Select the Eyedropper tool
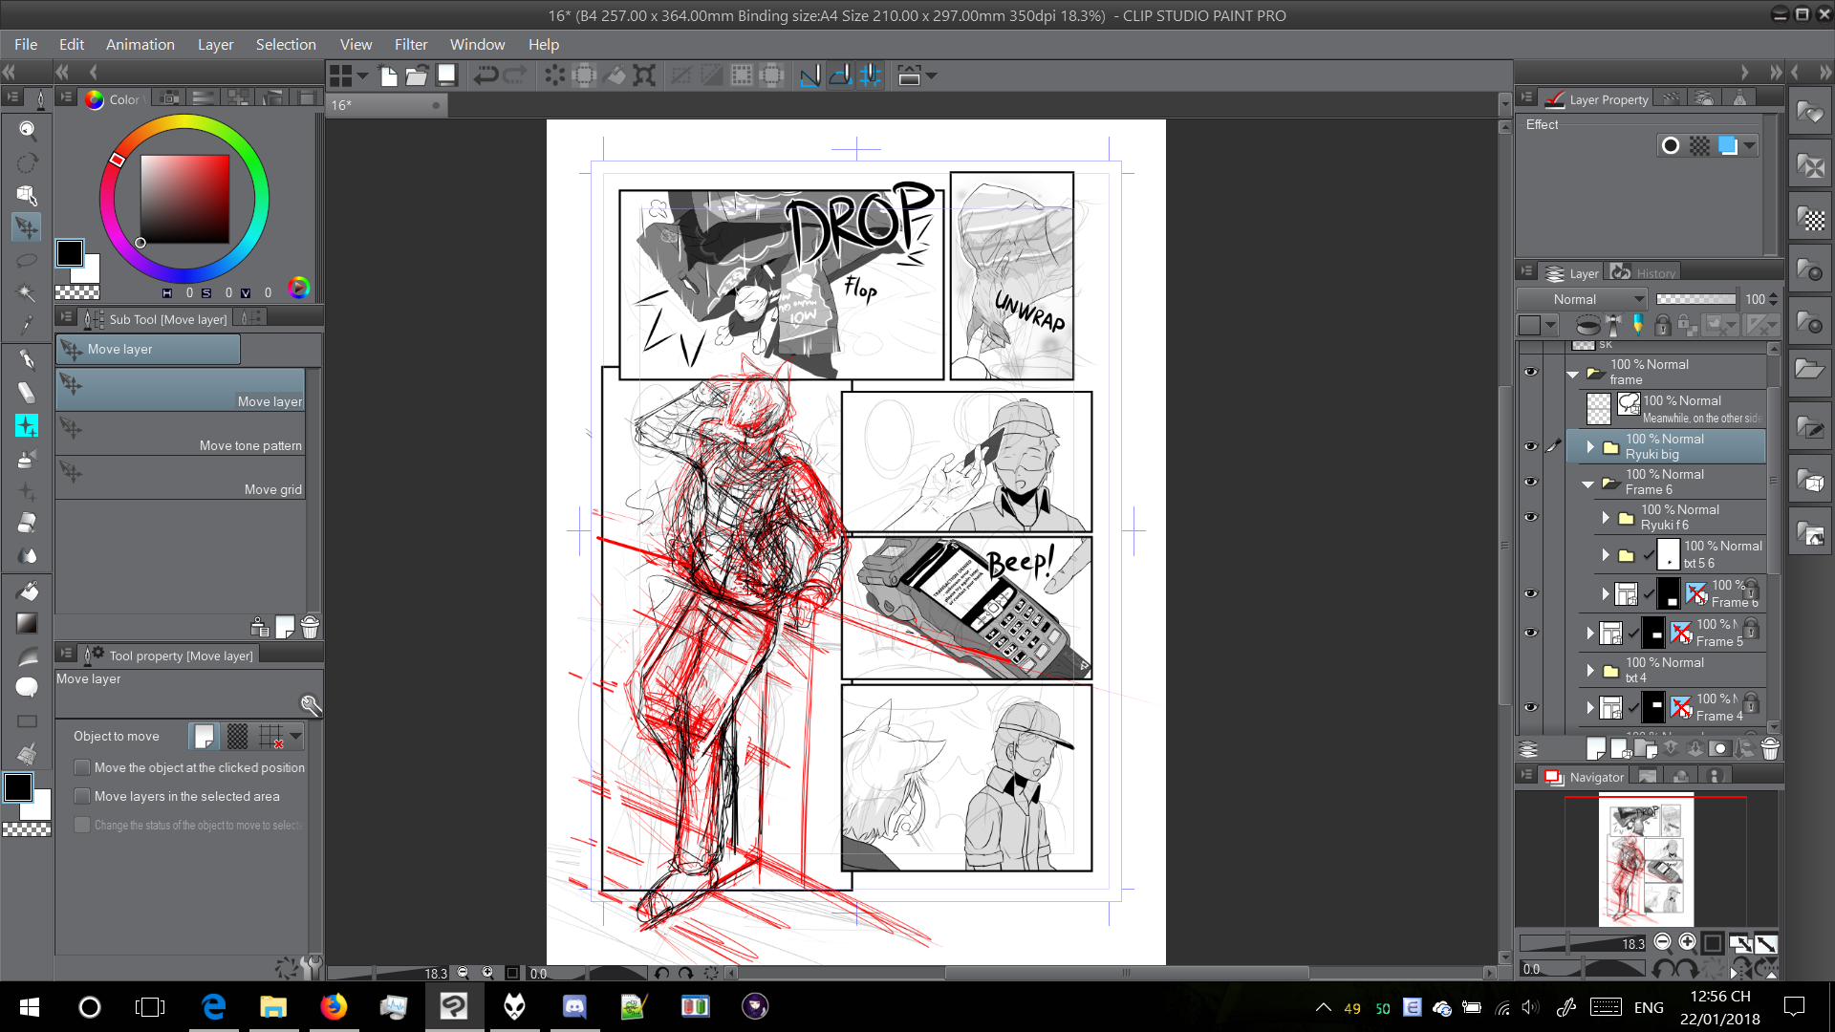1835x1032 pixels. click(27, 325)
